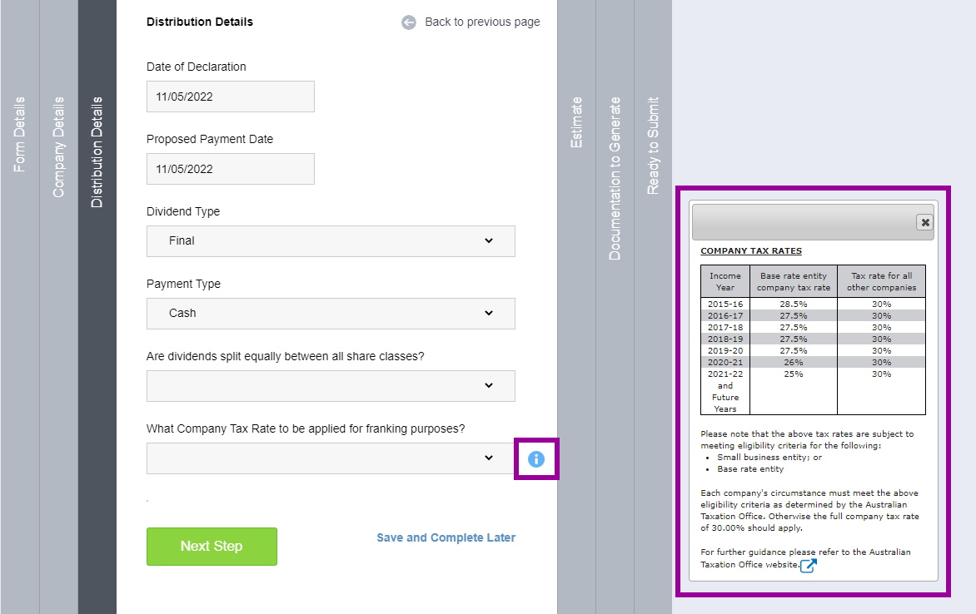Image resolution: width=976 pixels, height=614 pixels.
Task: Focus the Date of Declaration field
Action: (231, 97)
